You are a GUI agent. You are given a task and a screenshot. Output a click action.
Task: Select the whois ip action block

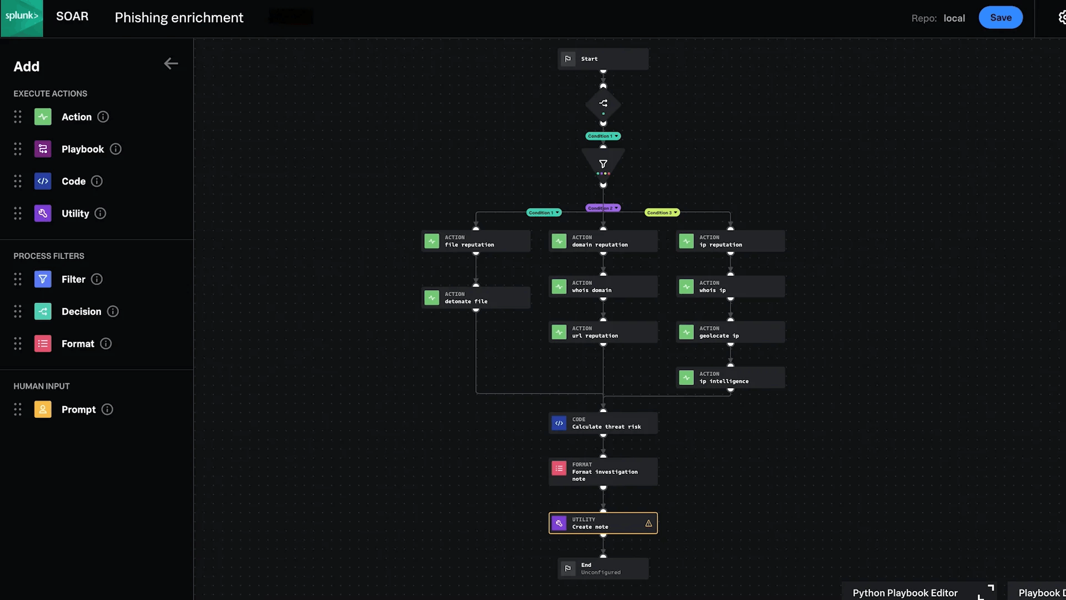pos(731,287)
